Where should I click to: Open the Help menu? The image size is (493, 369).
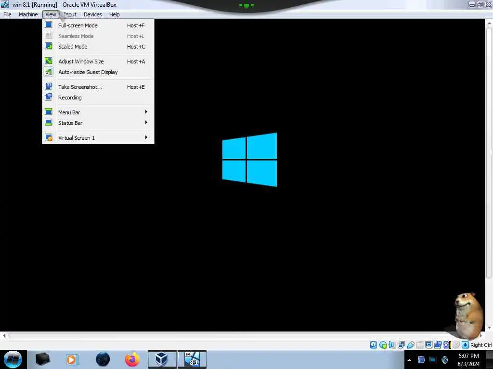tap(115, 14)
